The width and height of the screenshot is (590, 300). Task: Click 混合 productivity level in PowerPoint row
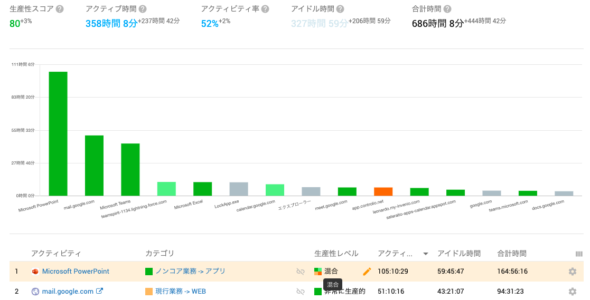(x=331, y=271)
